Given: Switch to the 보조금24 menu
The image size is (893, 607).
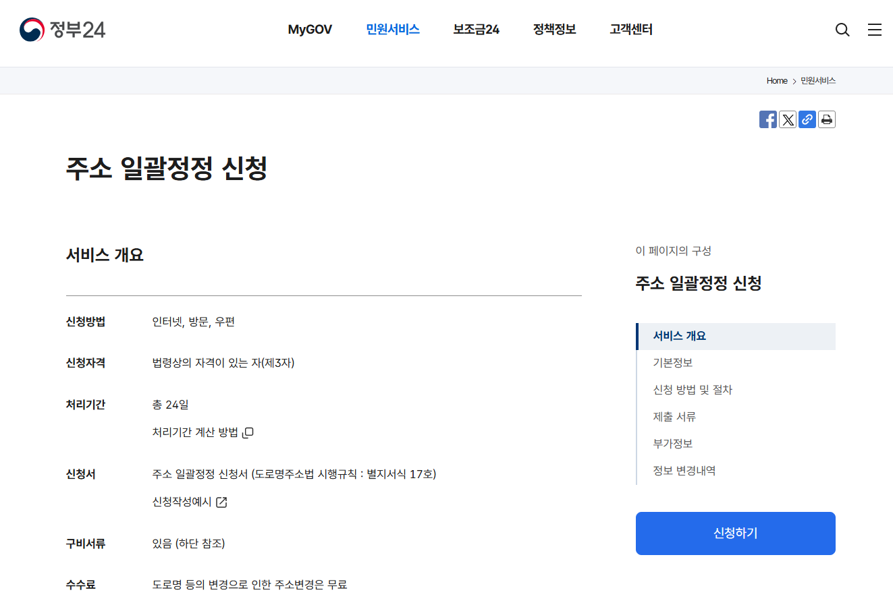Looking at the screenshot, I should [476, 30].
